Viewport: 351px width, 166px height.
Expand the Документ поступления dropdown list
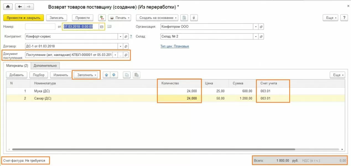point(115,55)
